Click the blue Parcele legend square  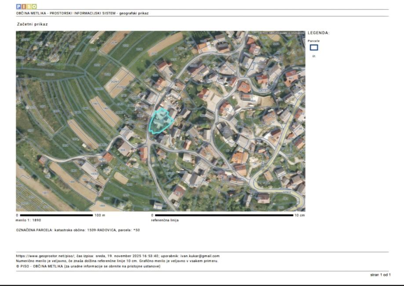(314, 47)
